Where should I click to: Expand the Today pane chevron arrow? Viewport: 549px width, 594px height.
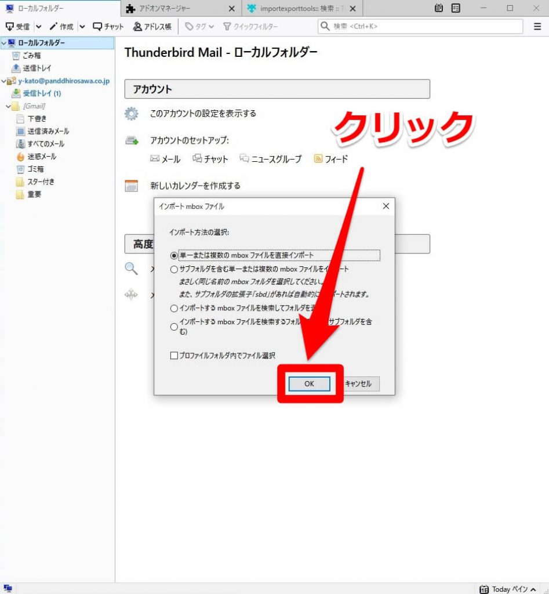pyautogui.click(x=533, y=589)
